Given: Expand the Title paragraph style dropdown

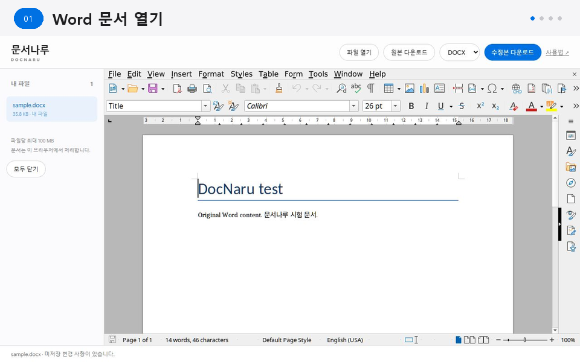Looking at the screenshot, I should click(x=205, y=106).
